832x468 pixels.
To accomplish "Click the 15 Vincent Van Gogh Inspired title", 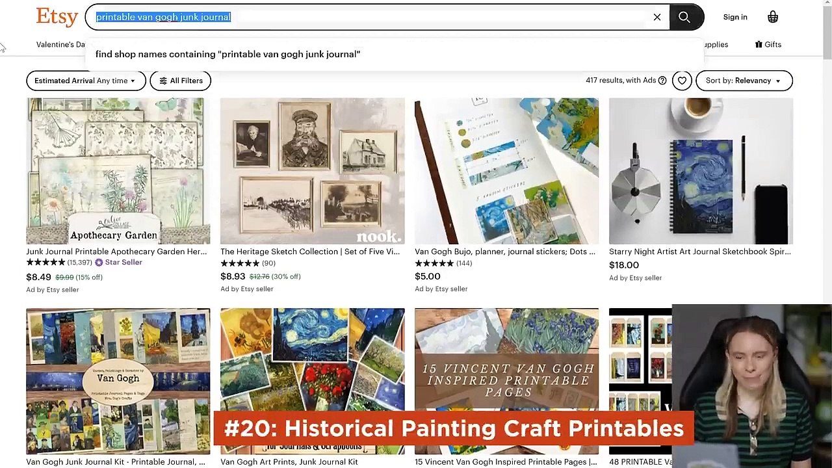I will [506, 461].
